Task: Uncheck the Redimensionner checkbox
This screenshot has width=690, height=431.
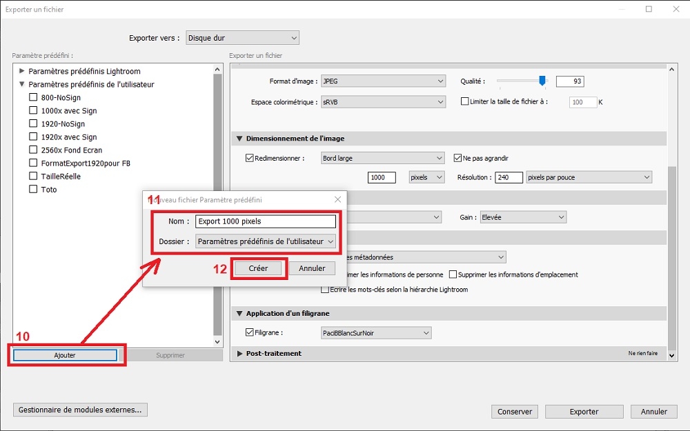Action: [250, 158]
